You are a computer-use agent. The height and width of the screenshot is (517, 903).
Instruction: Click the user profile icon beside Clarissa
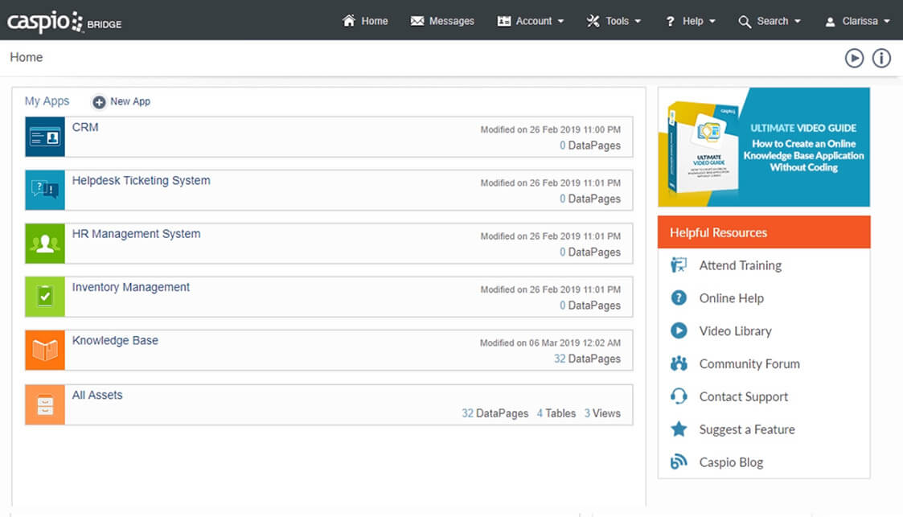click(830, 22)
